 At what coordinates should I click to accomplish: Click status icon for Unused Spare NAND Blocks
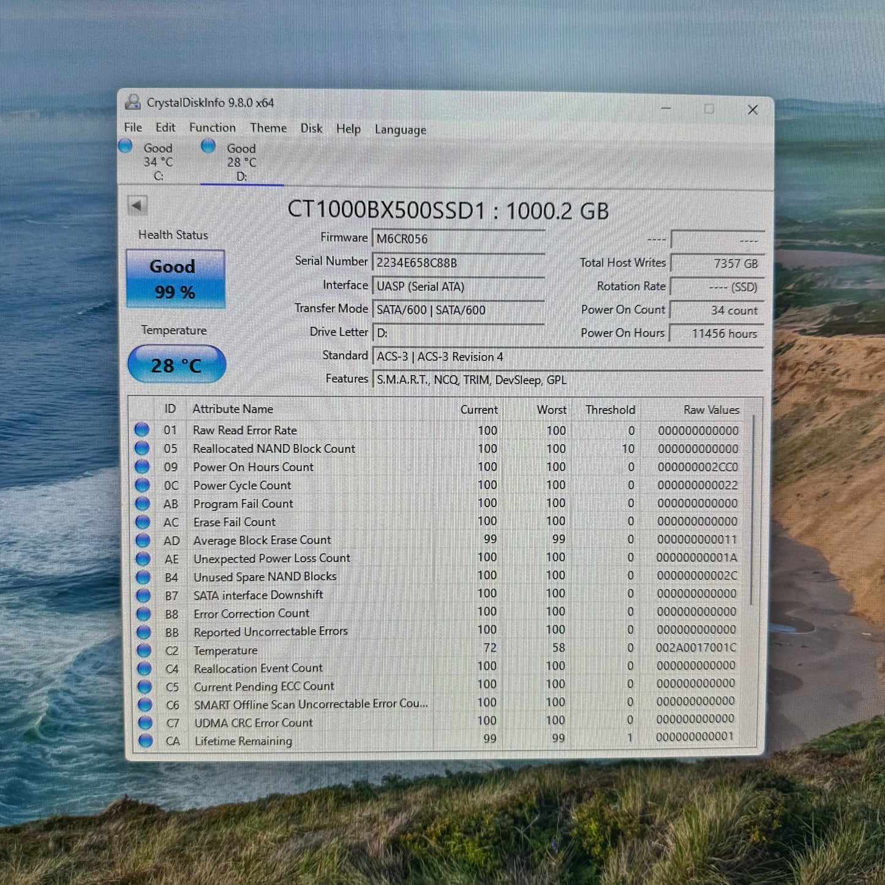coord(143,577)
